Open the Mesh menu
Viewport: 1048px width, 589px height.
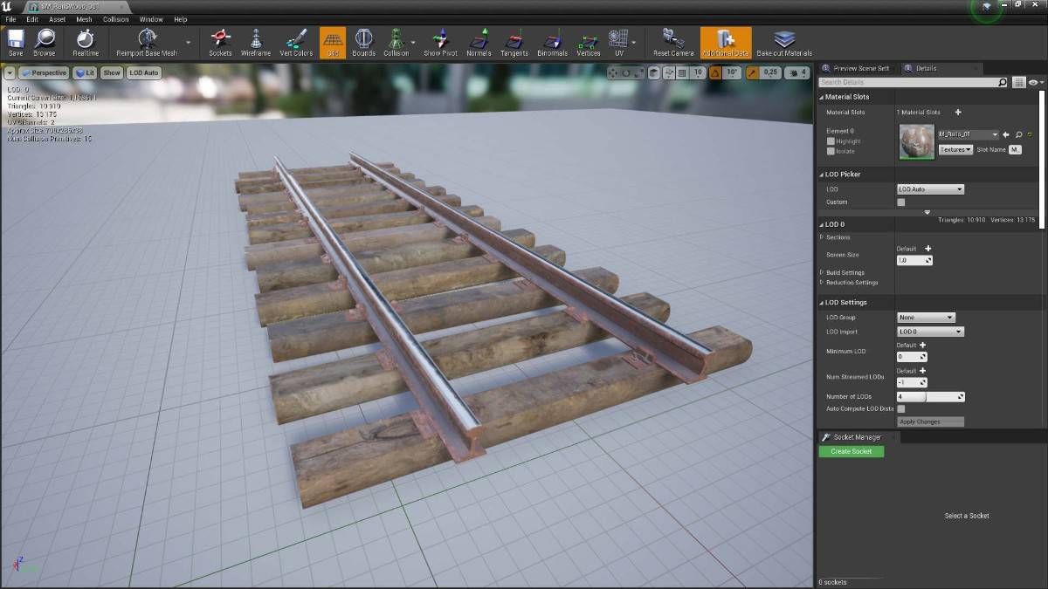tap(84, 19)
